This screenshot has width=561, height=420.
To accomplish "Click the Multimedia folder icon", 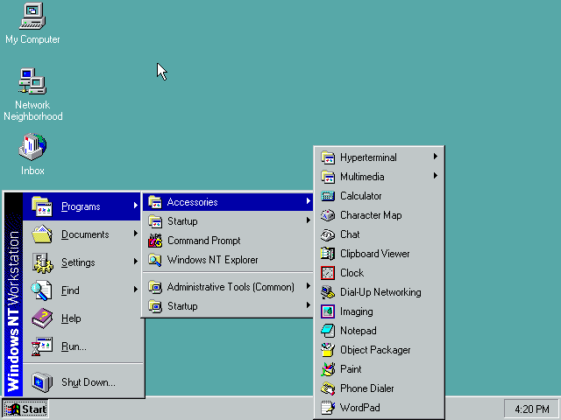I will [x=328, y=177].
